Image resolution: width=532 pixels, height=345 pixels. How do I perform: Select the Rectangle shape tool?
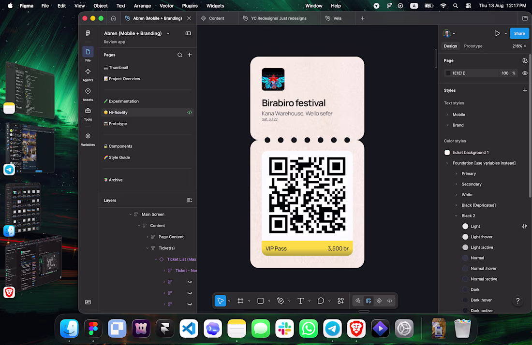260,301
